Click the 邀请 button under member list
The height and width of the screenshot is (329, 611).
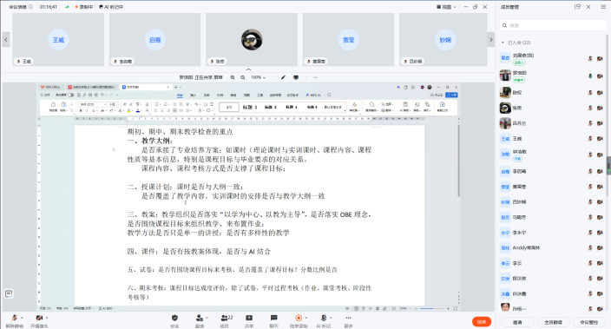point(517,322)
